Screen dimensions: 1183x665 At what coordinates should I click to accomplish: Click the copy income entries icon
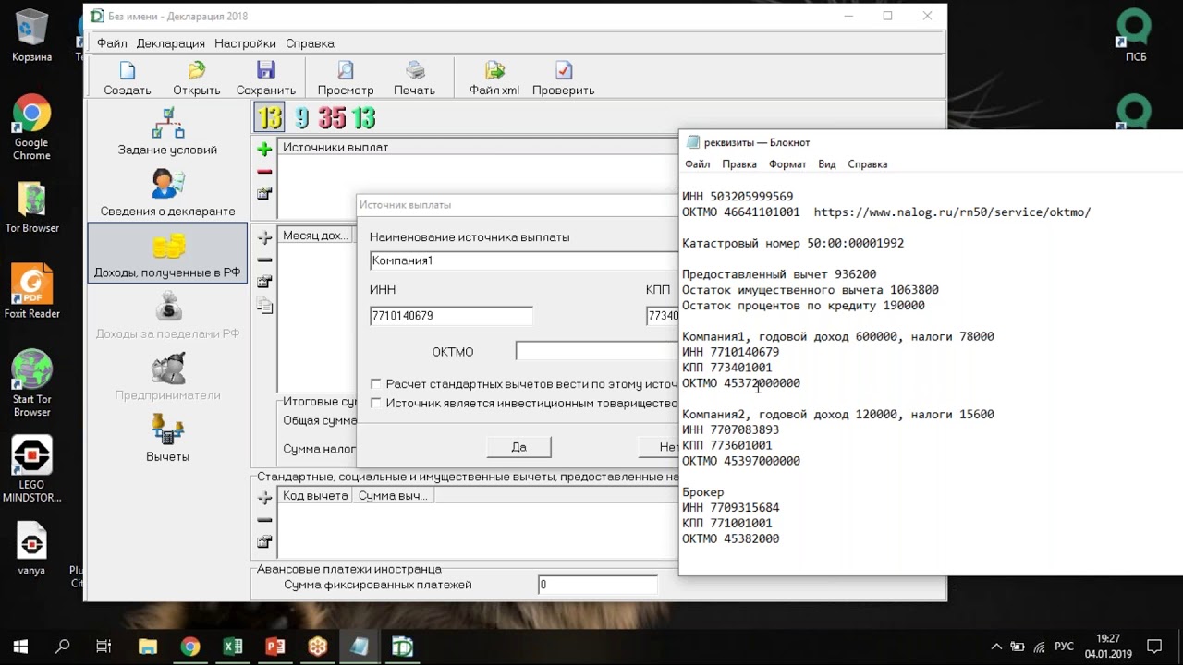(x=264, y=306)
